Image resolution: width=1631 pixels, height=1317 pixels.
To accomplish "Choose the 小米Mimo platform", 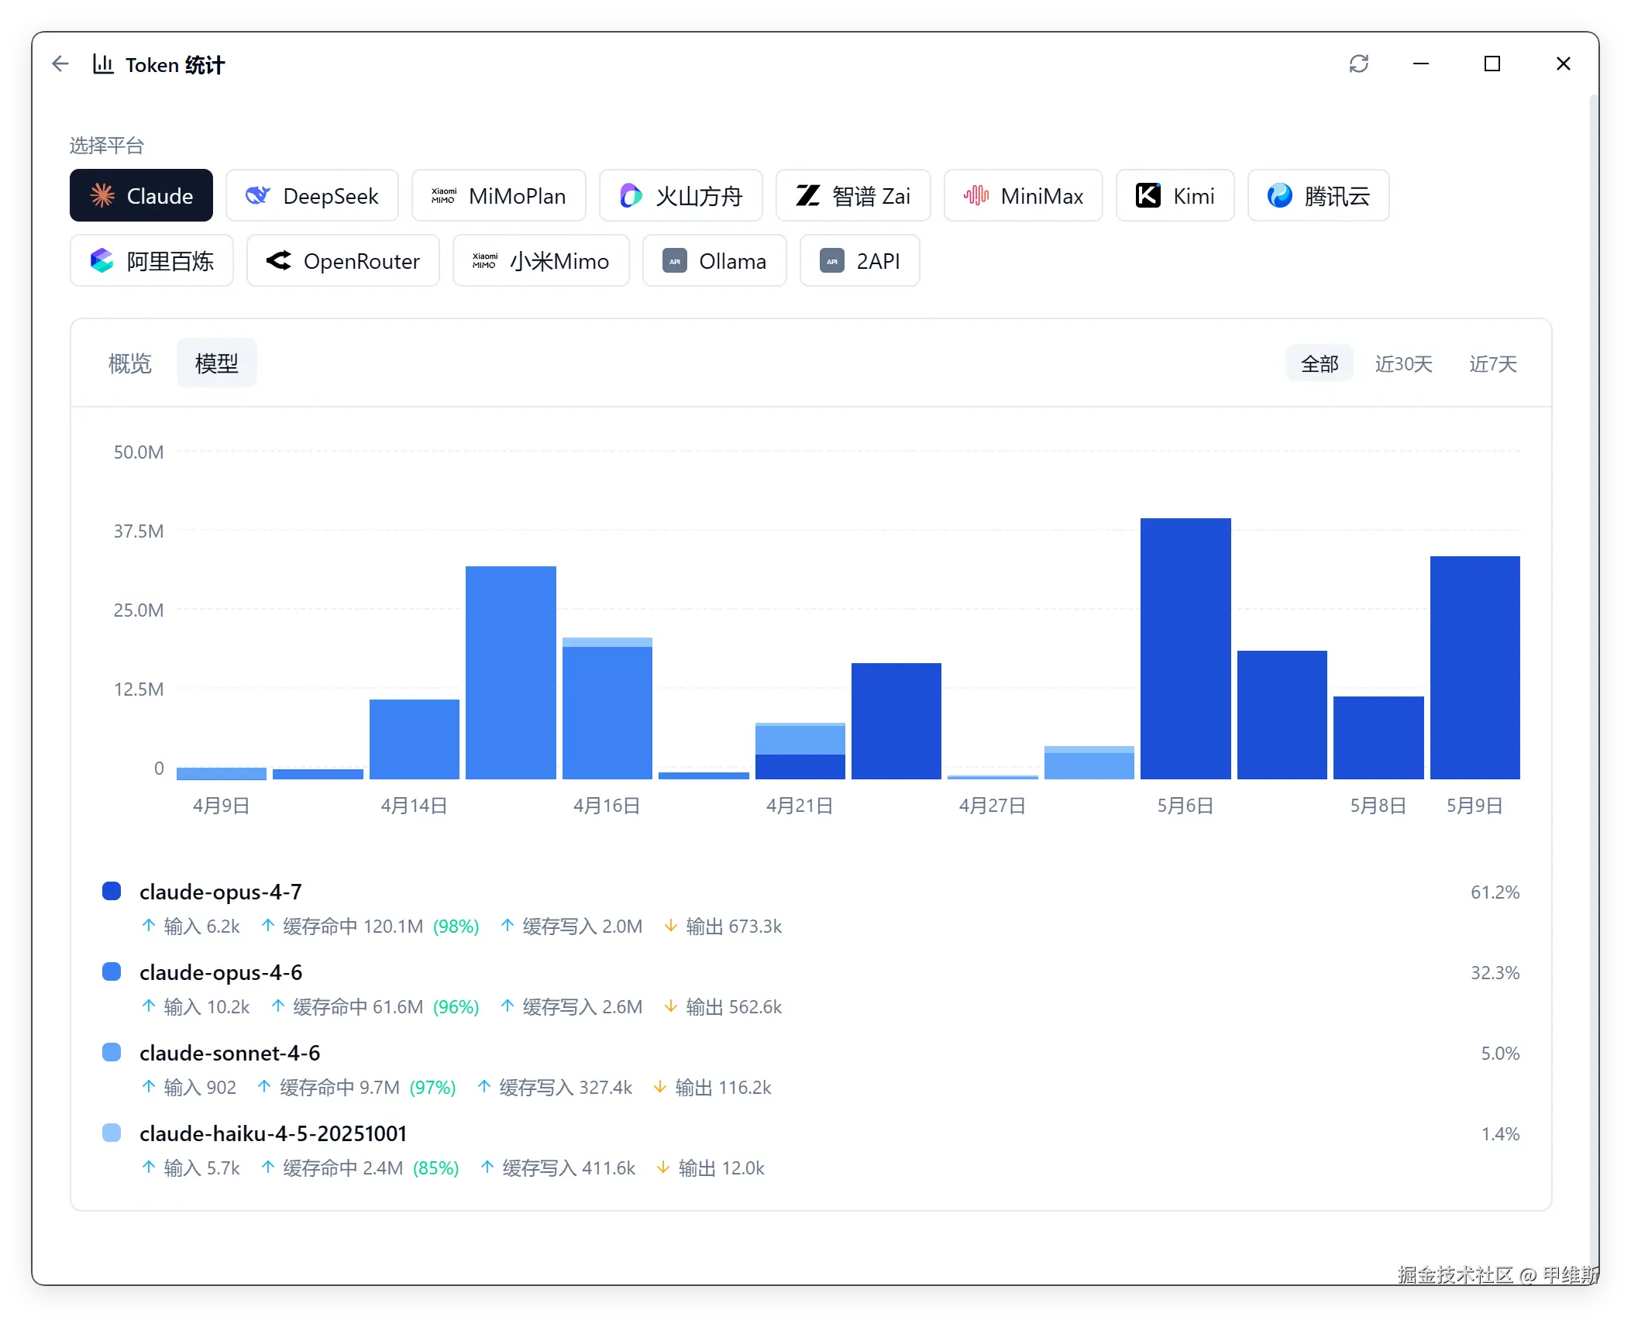I will coord(541,260).
